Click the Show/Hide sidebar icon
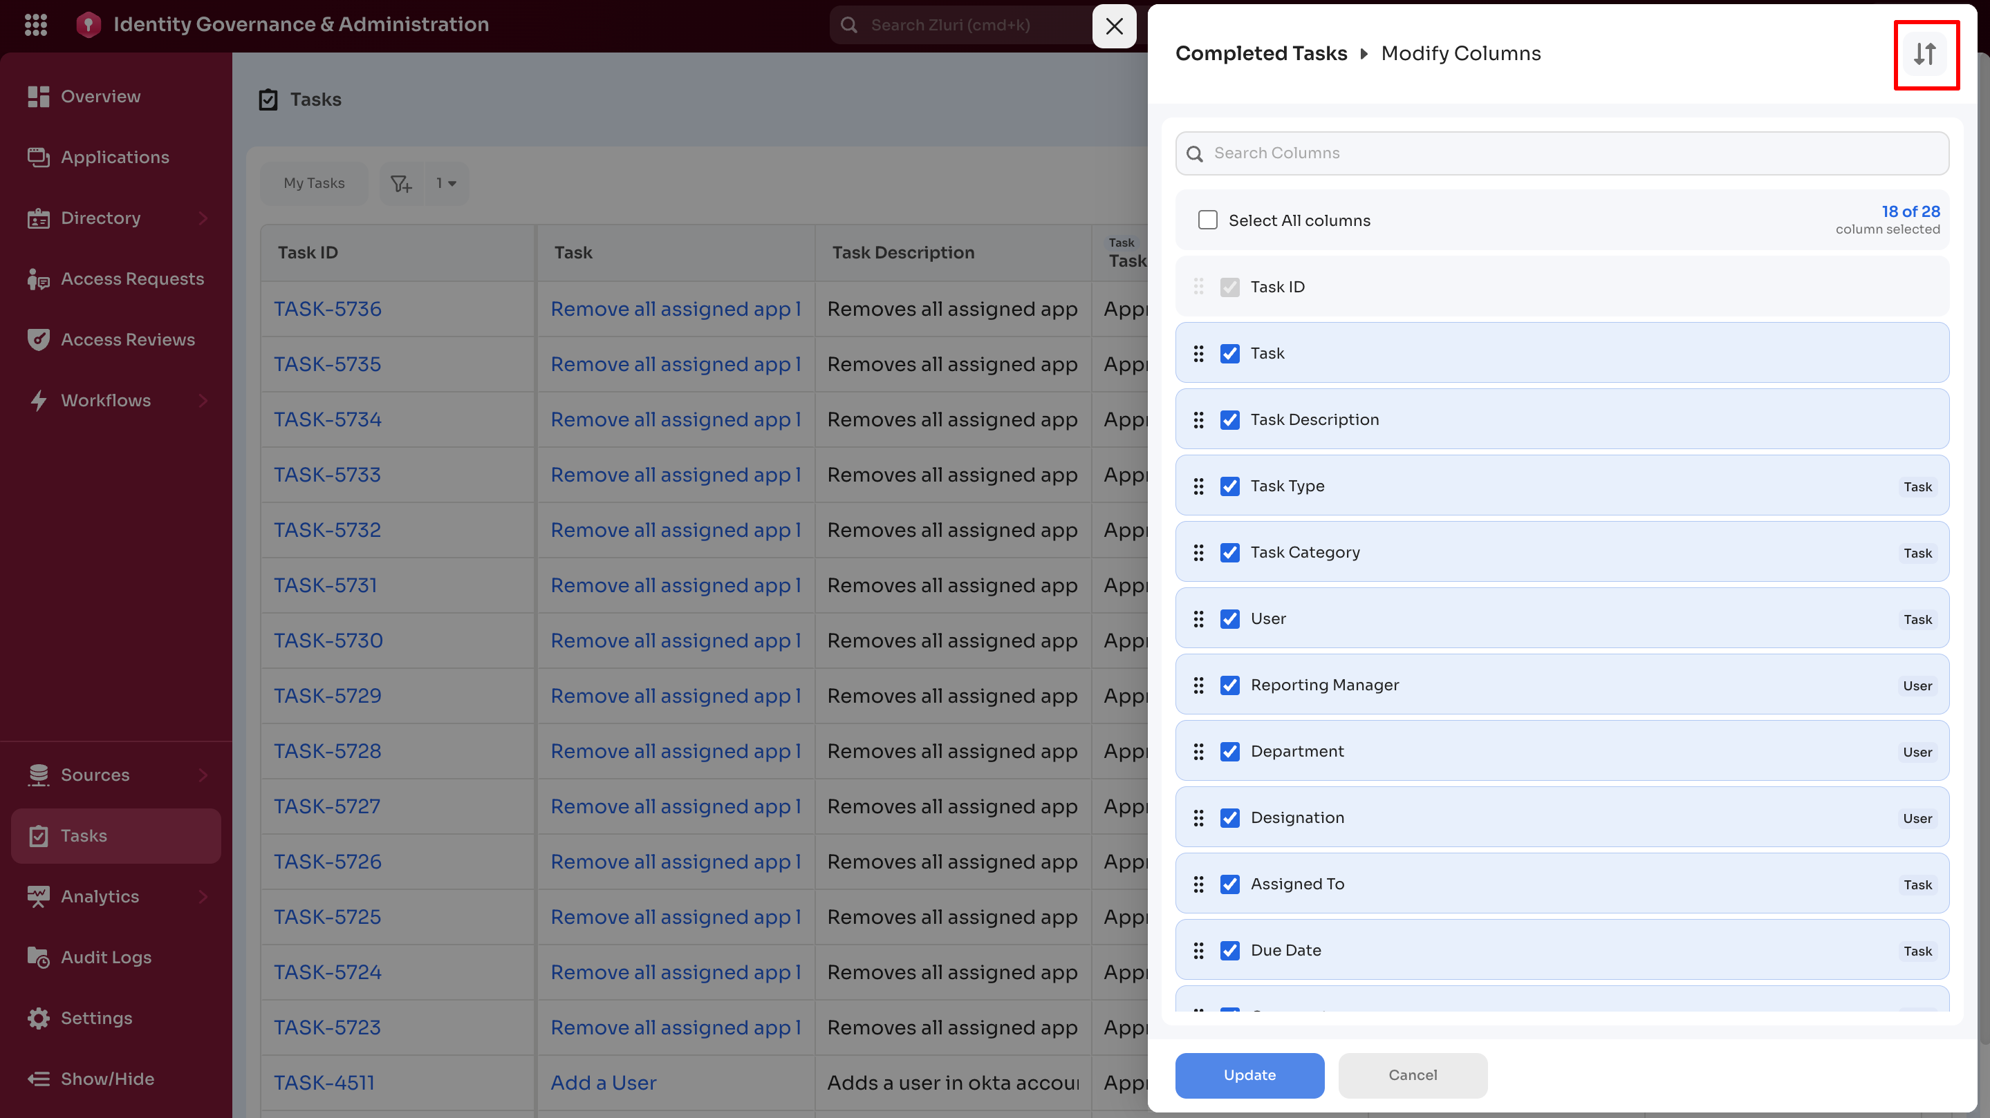The height and width of the screenshot is (1118, 1990). [38, 1079]
